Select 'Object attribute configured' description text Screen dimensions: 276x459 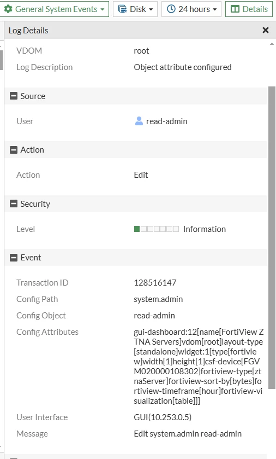[183, 67]
